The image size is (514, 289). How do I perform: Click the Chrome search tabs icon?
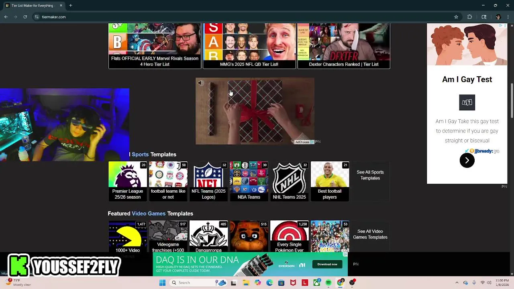484,17
